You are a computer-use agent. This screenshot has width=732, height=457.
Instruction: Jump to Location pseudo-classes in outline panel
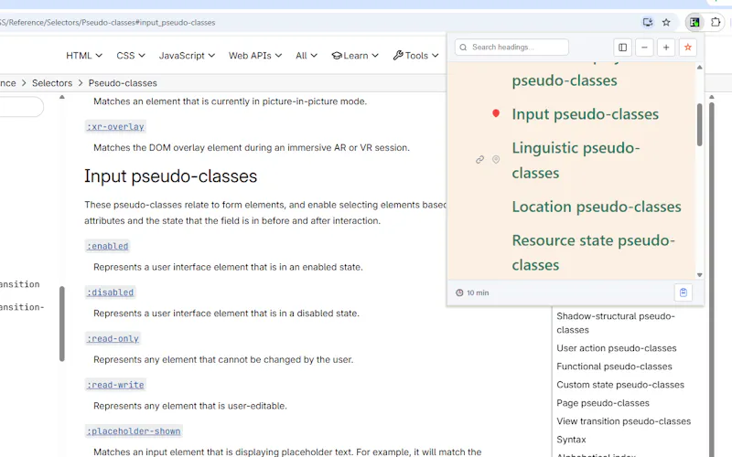597,207
